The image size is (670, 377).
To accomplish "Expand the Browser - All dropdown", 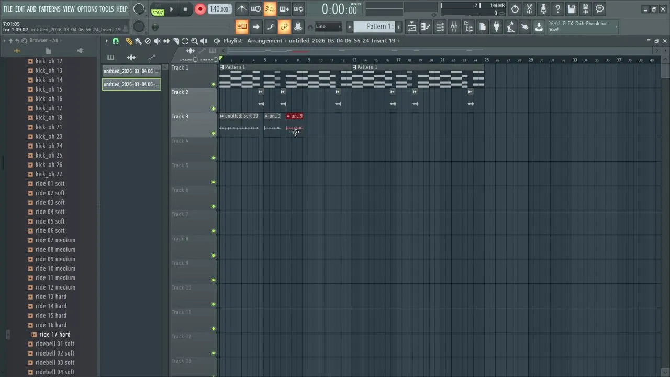I will coord(44,40).
